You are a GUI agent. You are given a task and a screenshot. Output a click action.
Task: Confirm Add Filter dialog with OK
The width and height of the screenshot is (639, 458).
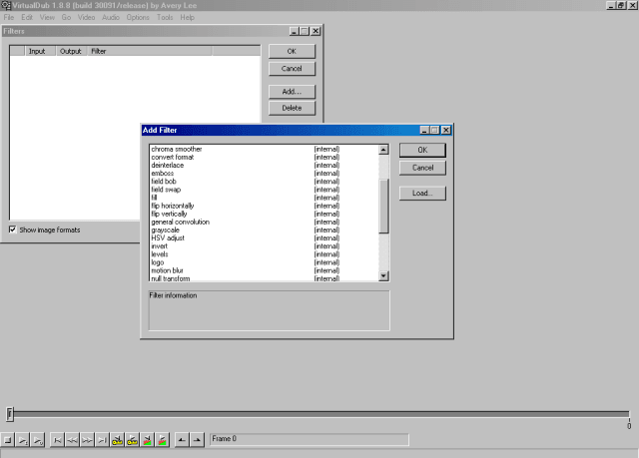[422, 150]
